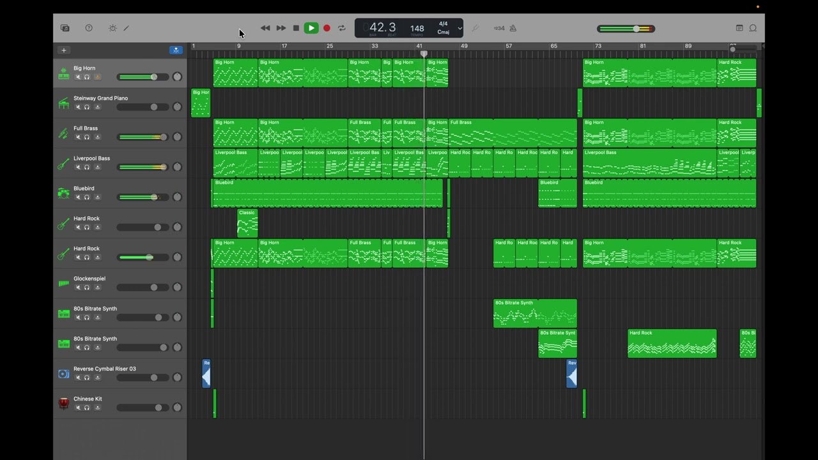Select the Steinway Grand Piano track icon
The height and width of the screenshot is (460, 818).
click(63, 103)
